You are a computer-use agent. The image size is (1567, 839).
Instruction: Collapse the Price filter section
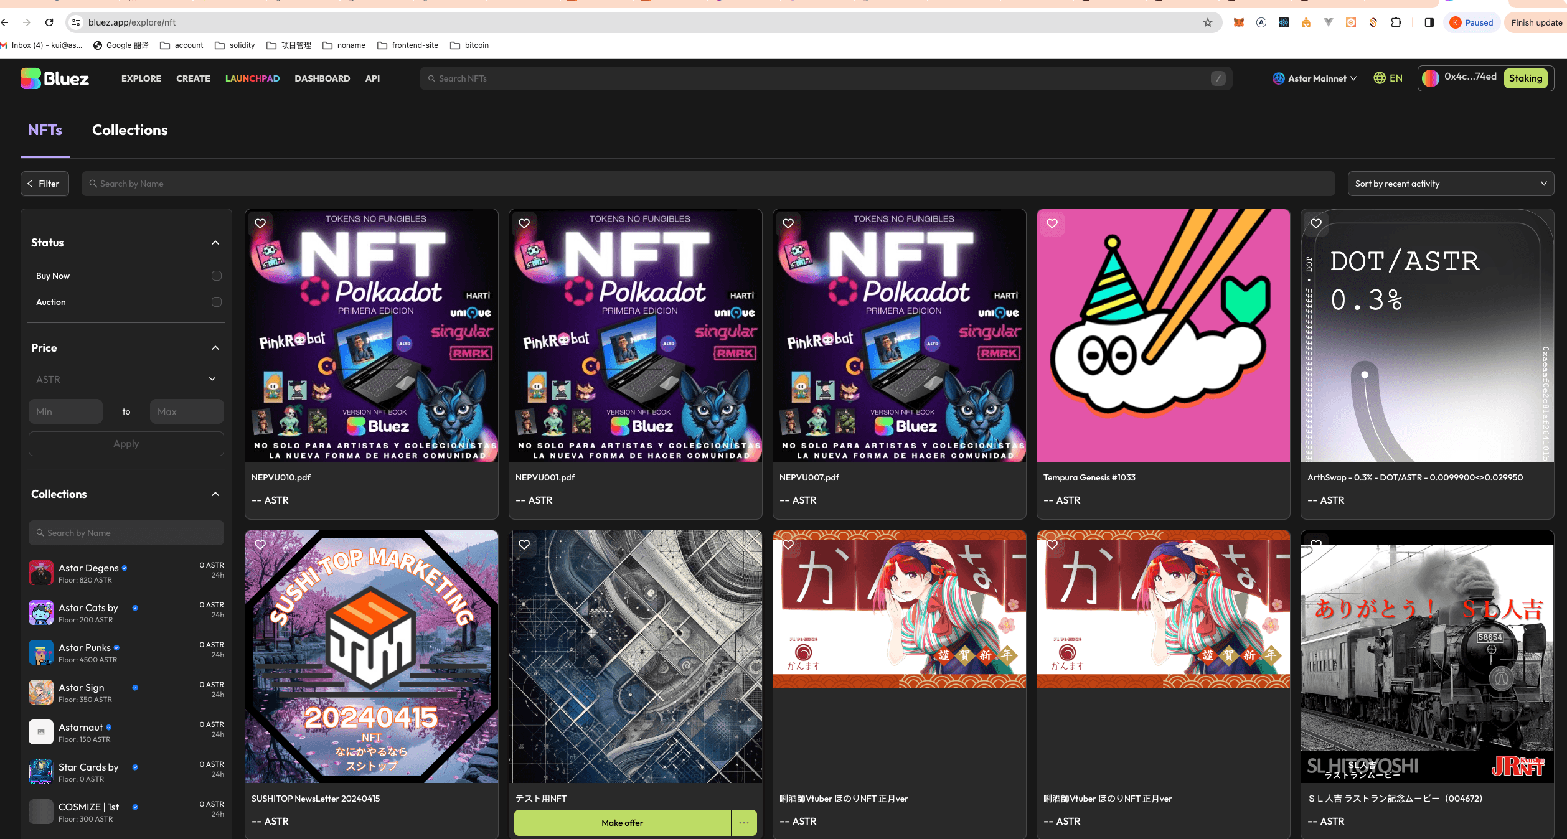215,348
